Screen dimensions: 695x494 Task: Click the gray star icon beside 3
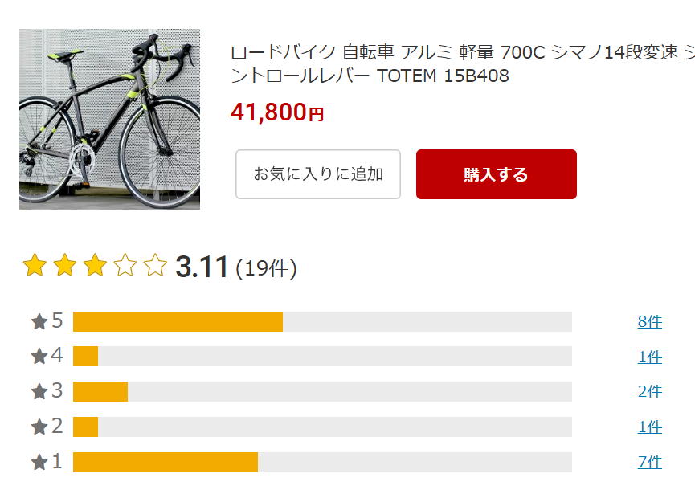(39, 392)
